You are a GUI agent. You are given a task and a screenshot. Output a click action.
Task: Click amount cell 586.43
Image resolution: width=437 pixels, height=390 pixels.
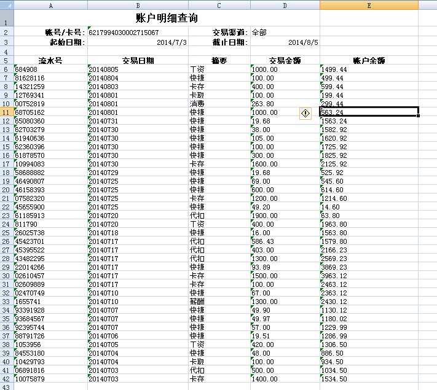[x=285, y=241]
